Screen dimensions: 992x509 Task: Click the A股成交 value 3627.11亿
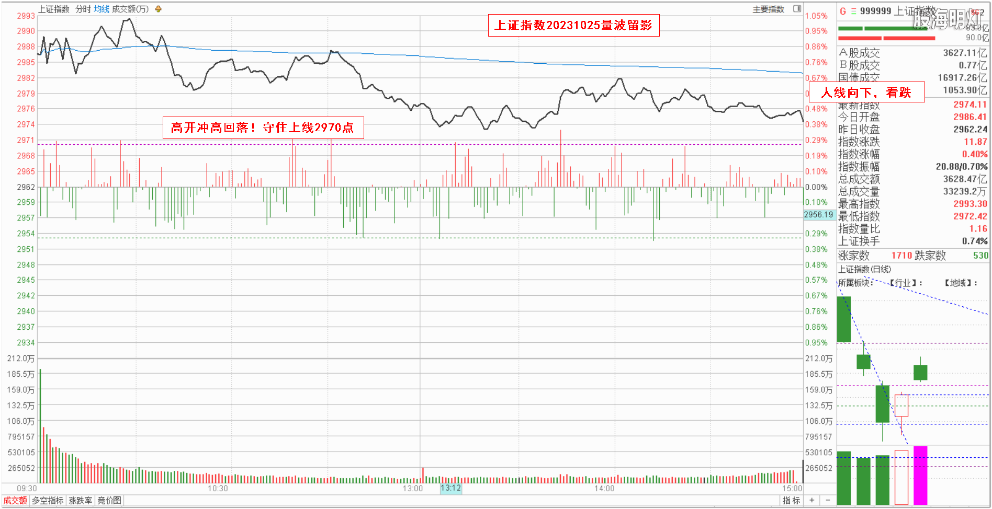(x=965, y=53)
